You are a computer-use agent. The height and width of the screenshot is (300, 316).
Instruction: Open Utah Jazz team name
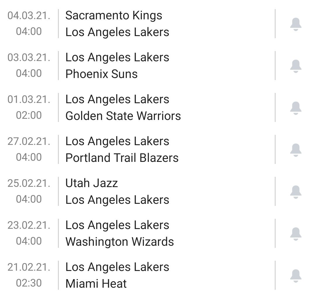(x=92, y=183)
